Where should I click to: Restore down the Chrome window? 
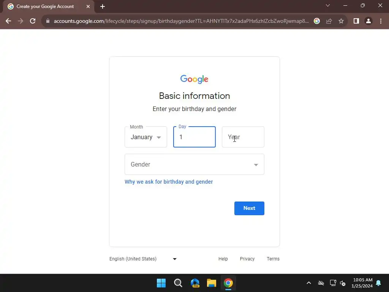(363, 5)
